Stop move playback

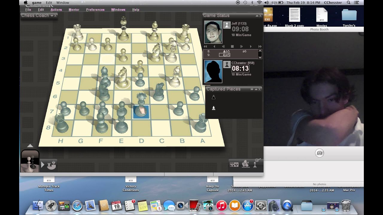coord(232,47)
